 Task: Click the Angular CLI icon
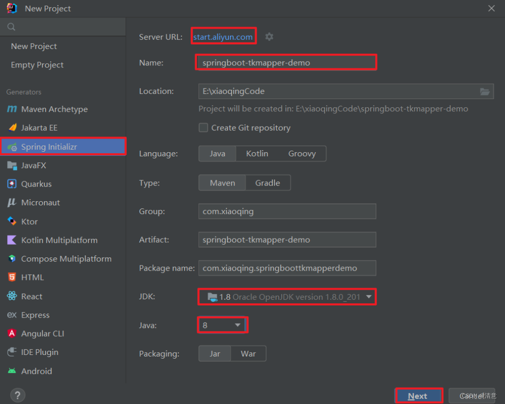click(12, 333)
